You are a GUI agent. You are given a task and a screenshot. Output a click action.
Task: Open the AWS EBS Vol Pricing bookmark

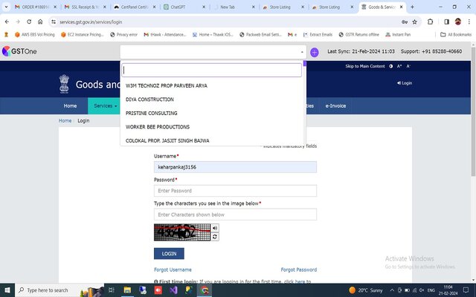[x=35, y=35]
